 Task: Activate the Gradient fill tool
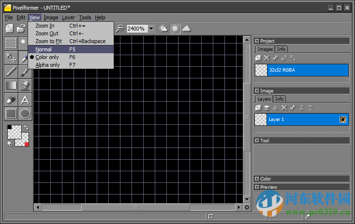click(11, 86)
